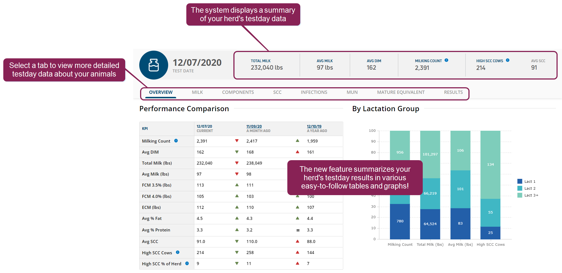Image resolution: width=562 pixels, height=273 pixels.
Task: Click info icon on High SCC Cows row
Action: pyautogui.click(x=178, y=252)
